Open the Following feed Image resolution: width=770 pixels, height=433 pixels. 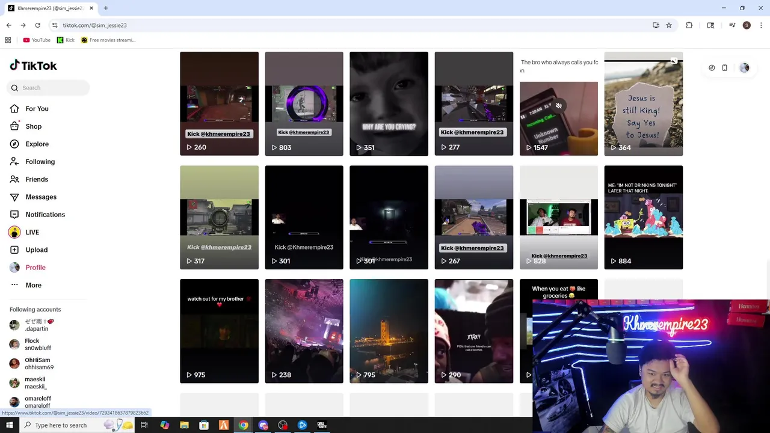(40, 162)
